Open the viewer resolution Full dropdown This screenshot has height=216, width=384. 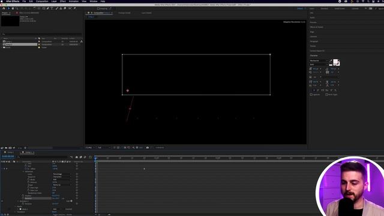(104, 148)
